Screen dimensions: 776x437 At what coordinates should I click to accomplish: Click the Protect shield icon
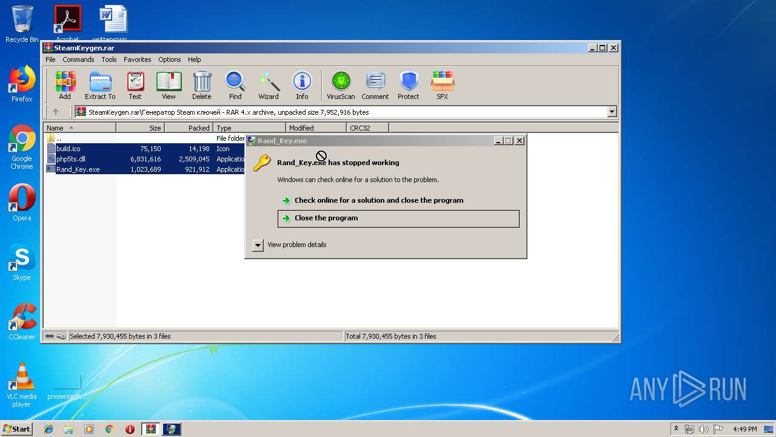click(x=409, y=86)
